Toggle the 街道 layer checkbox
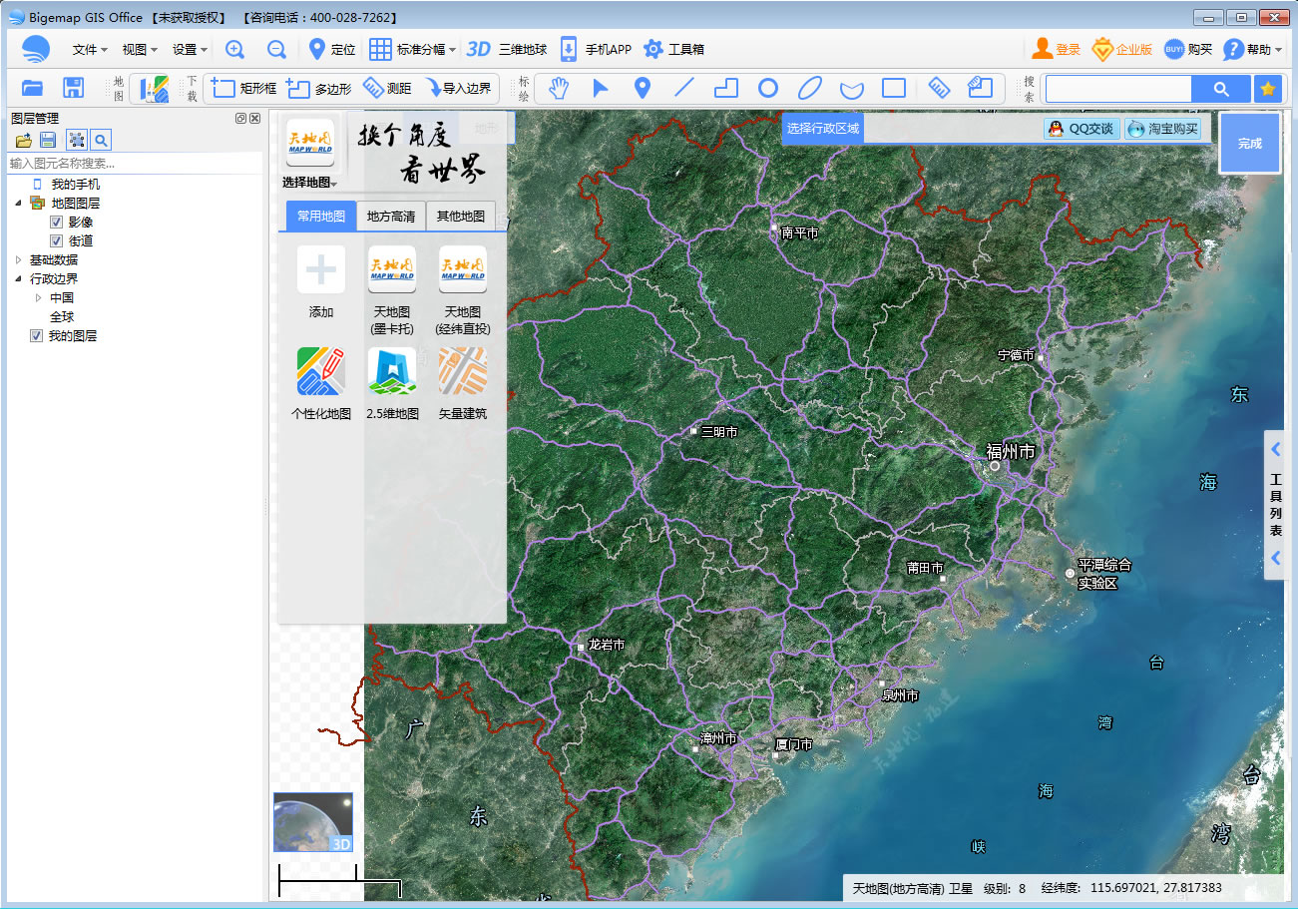Image resolution: width=1298 pixels, height=909 pixels. [57, 241]
